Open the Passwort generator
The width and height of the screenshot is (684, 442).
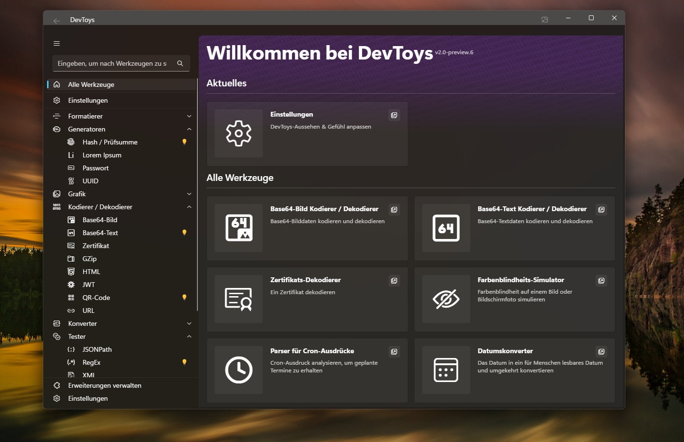pos(122,168)
